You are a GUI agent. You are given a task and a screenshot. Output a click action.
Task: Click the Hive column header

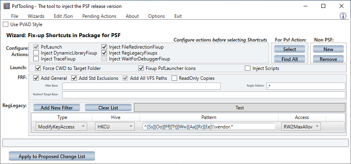pos(116,117)
